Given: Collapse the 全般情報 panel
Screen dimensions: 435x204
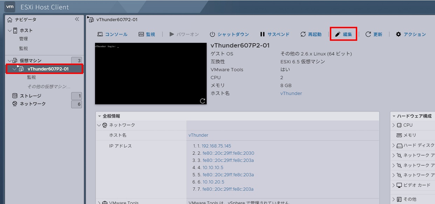Looking at the screenshot, I should point(100,116).
